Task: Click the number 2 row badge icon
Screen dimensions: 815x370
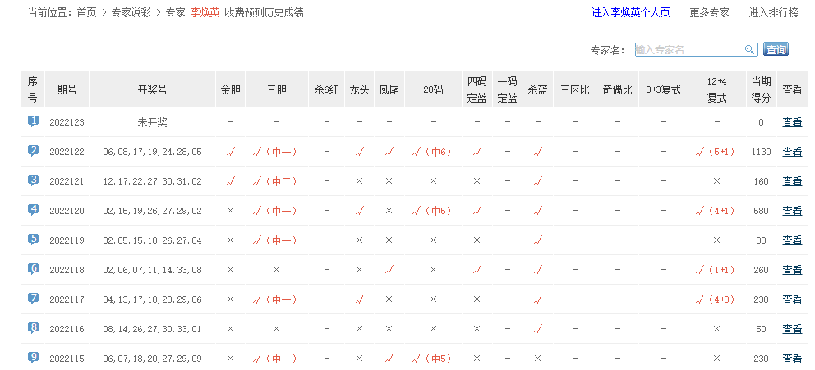Action: [33, 151]
